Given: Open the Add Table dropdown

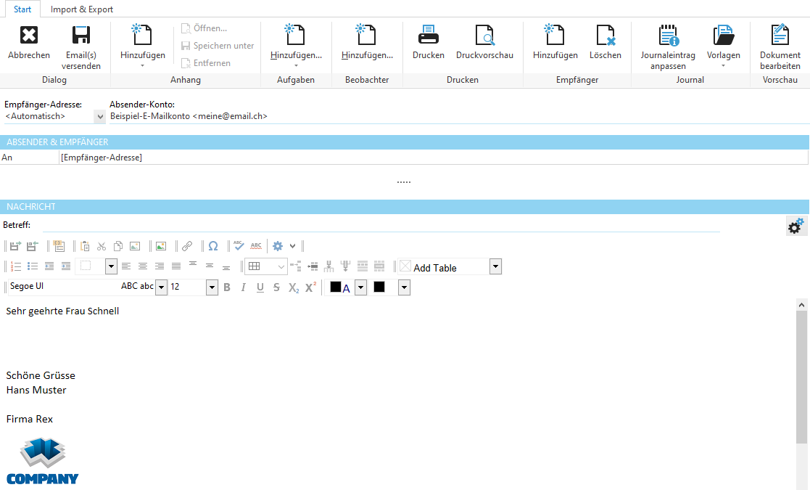Looking at the screenshot, I should (x=495, y=266).
